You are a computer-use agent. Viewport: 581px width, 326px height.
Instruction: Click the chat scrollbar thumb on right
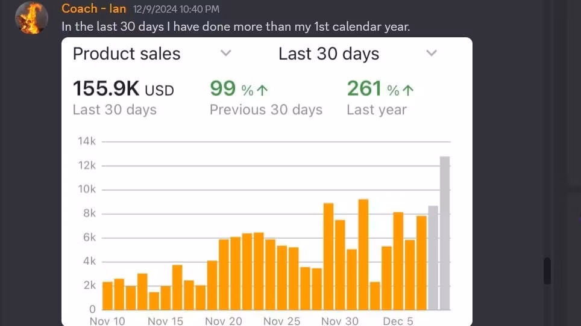pos(547,271)
